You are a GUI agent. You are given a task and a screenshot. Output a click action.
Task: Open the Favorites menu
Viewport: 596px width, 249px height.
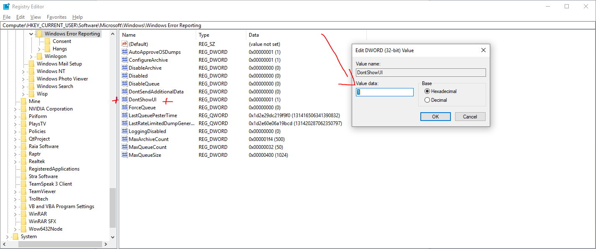point(56,17)
